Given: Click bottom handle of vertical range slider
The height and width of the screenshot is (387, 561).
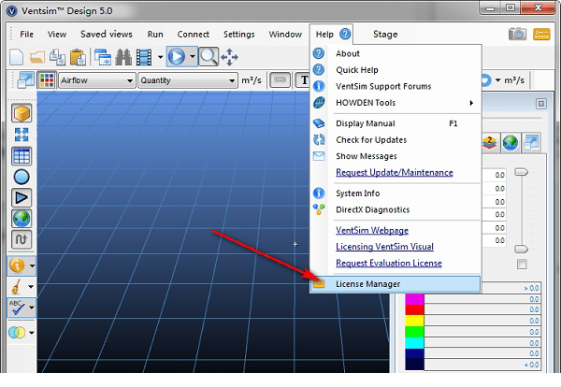Looking at the screenshot, I should click(522, 249).
